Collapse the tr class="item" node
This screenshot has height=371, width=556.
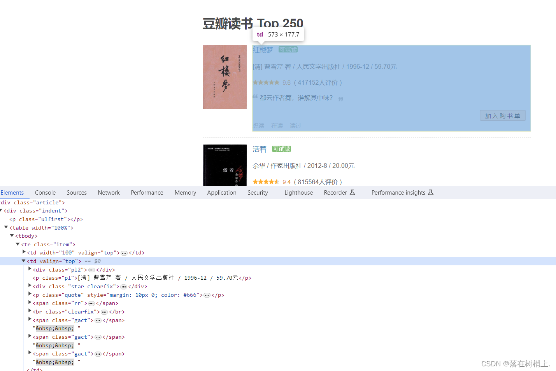point(18,244)
